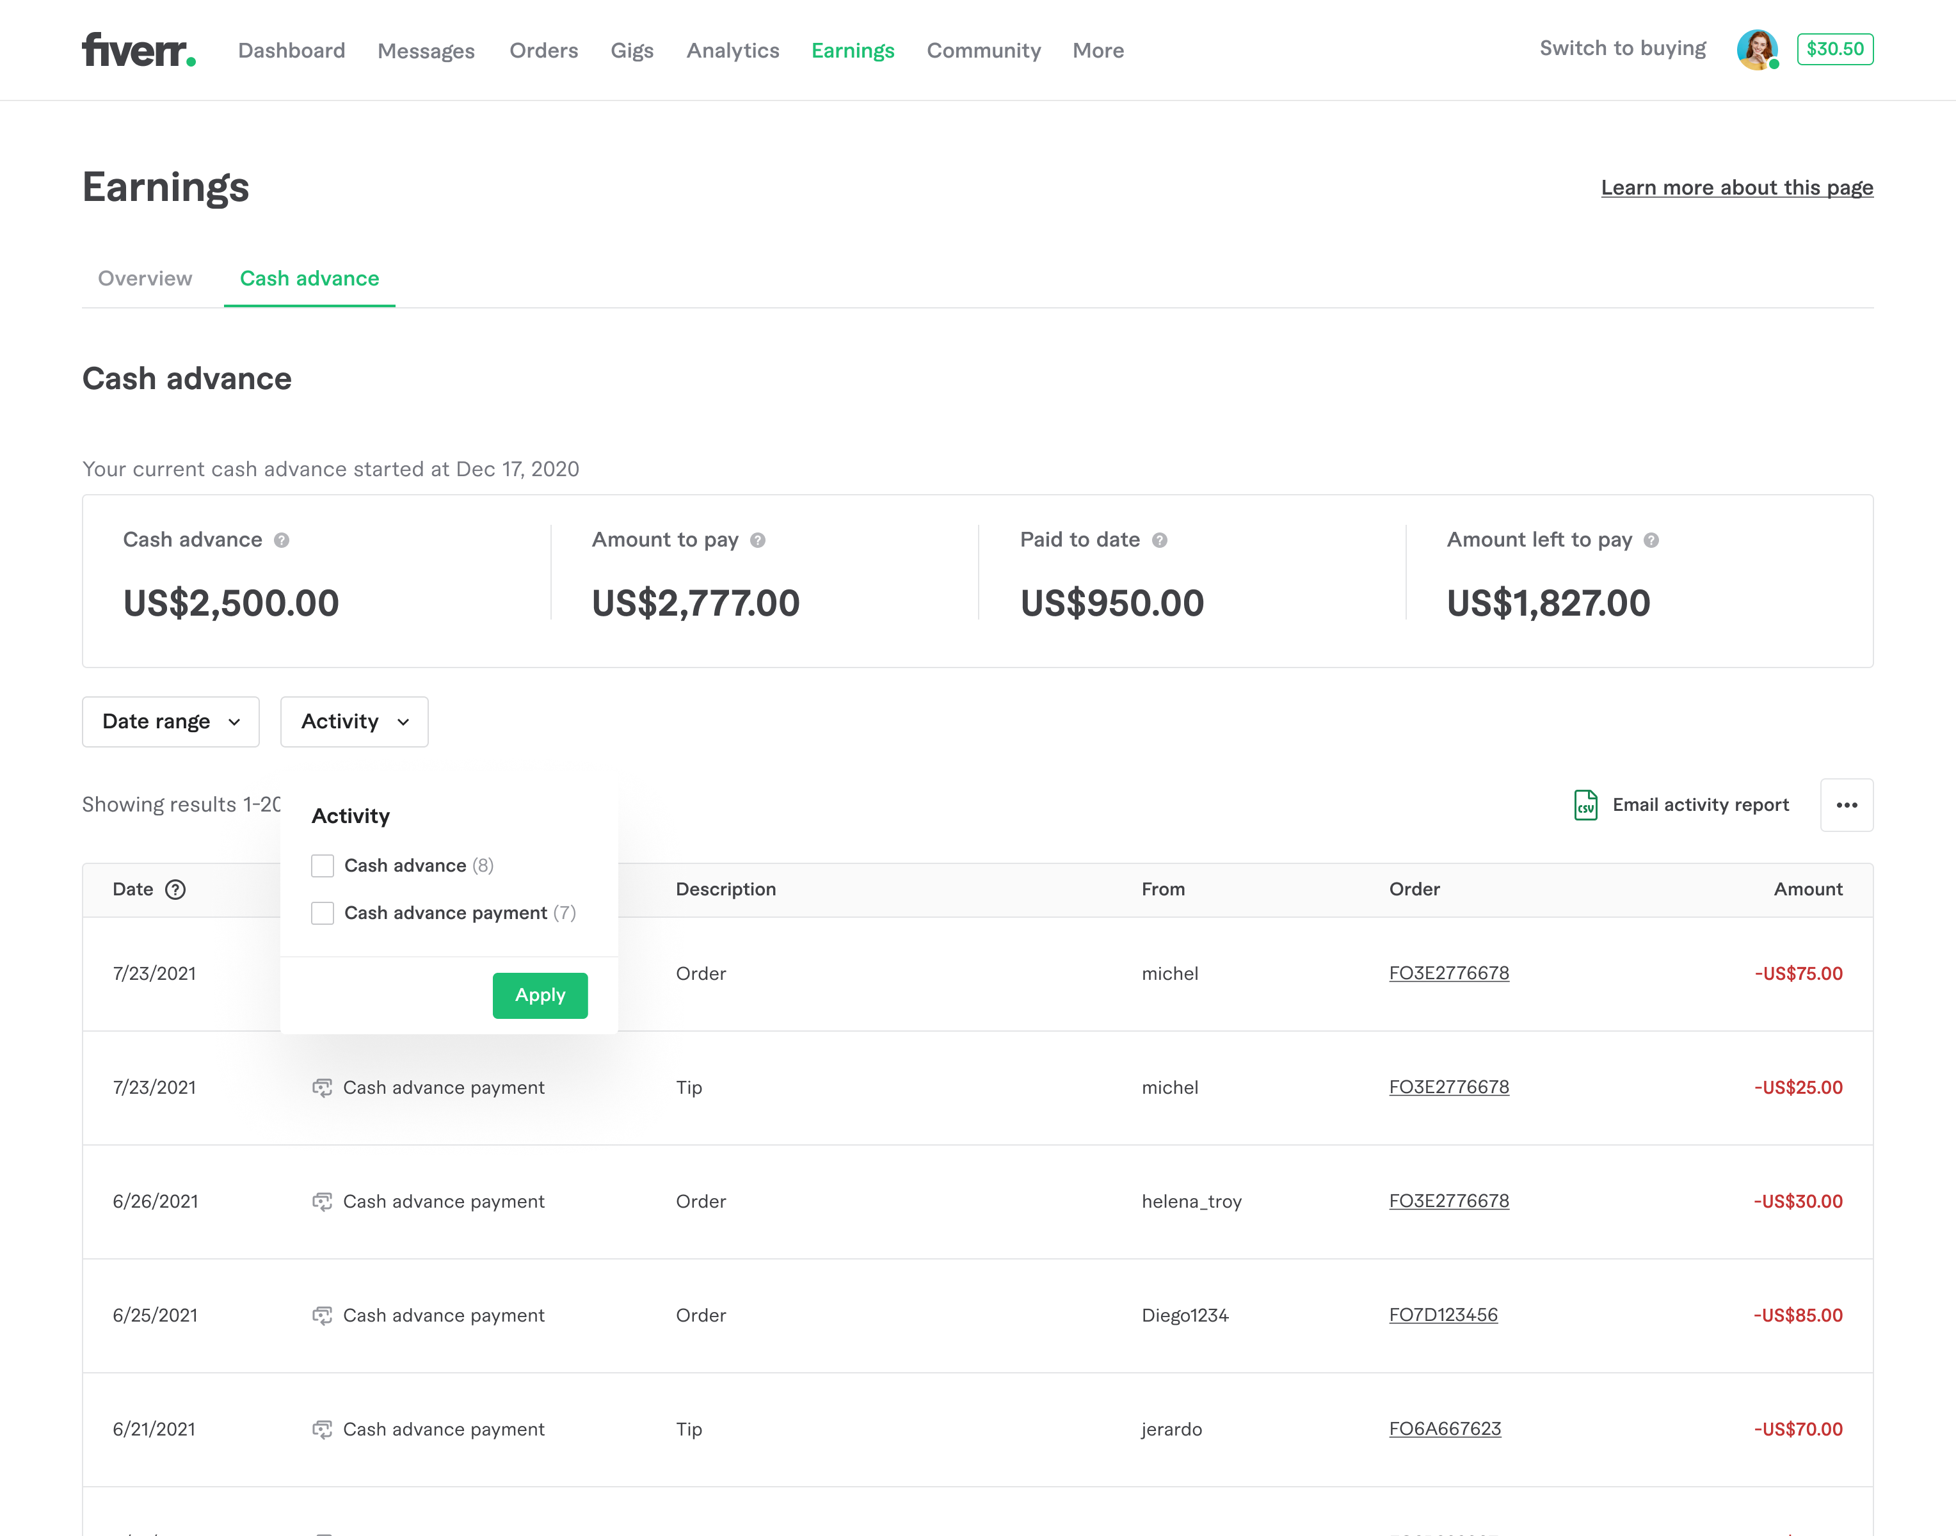Click the $30.50 balance badge
The width and height of the screenshot is (1956, 1536).
(1834, 49)
